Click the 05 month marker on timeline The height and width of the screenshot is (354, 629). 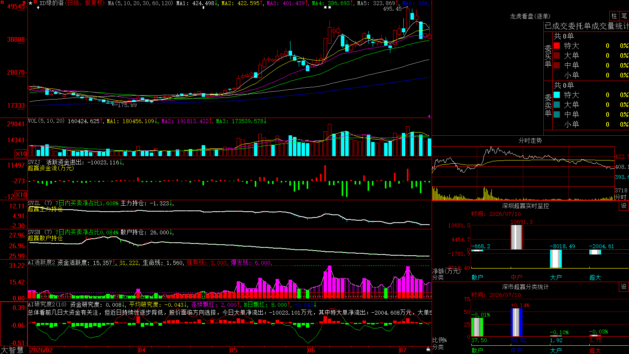point(234,350)
